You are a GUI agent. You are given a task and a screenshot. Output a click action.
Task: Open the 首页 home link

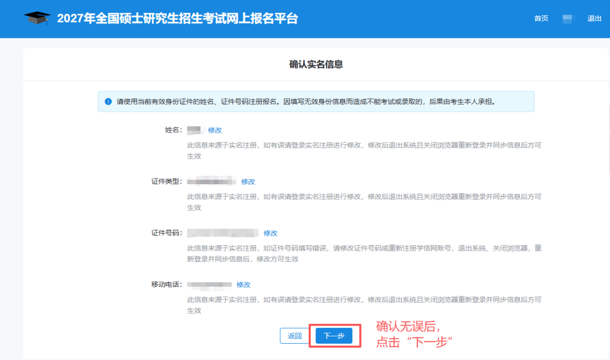(x=541, y=18)
